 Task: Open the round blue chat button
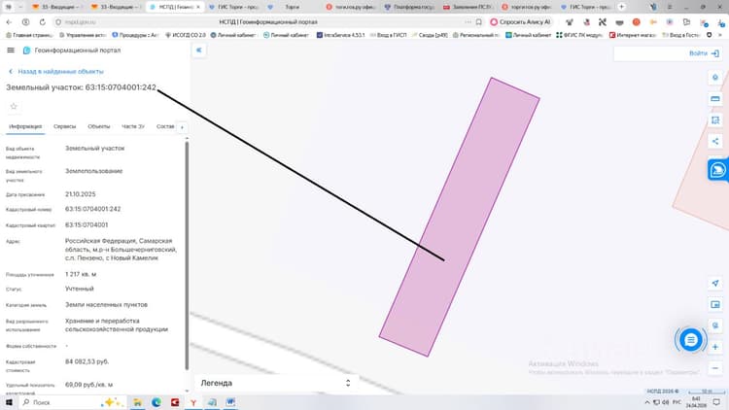690,340
